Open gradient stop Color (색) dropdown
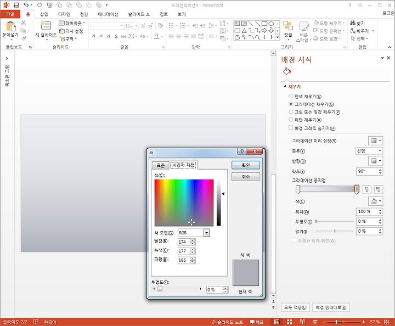 pyautogui.click(x=376, y=201)
